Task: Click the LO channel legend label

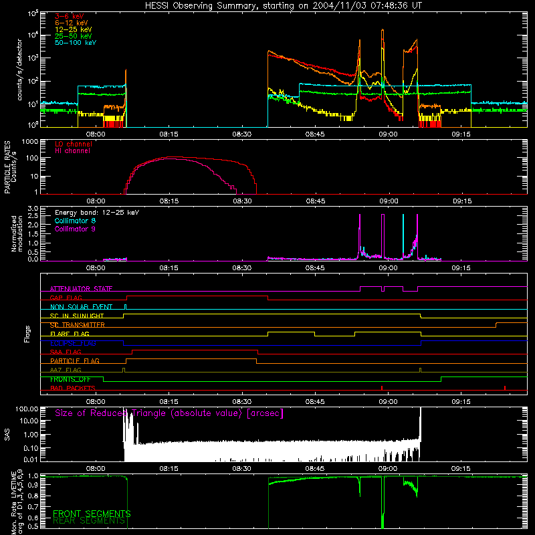Action: click(x=74, y=144)
